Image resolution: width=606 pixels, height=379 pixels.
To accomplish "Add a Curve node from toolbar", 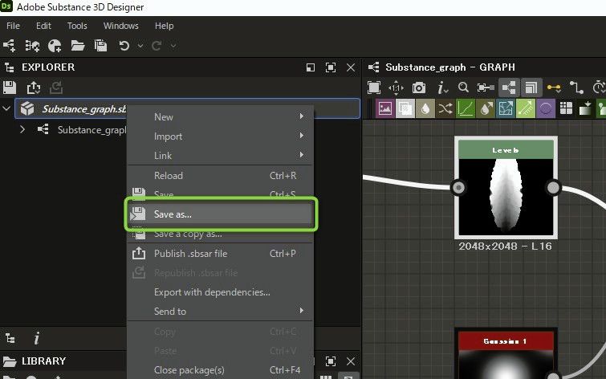I will point(466,108).
